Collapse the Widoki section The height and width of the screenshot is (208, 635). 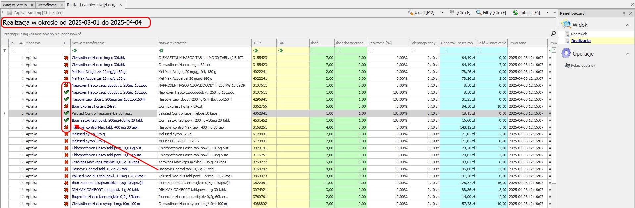[627, 25]
